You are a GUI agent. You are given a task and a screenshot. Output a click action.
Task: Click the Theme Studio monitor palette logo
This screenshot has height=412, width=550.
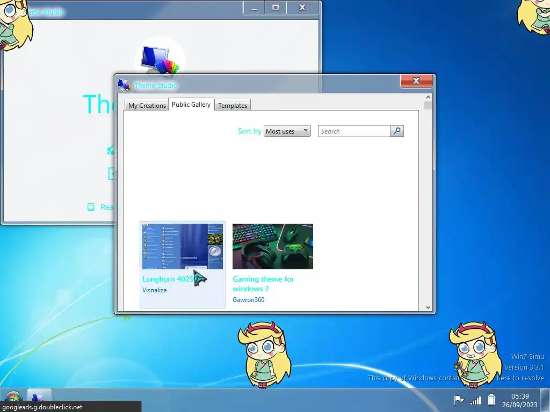tap(160, 60)
